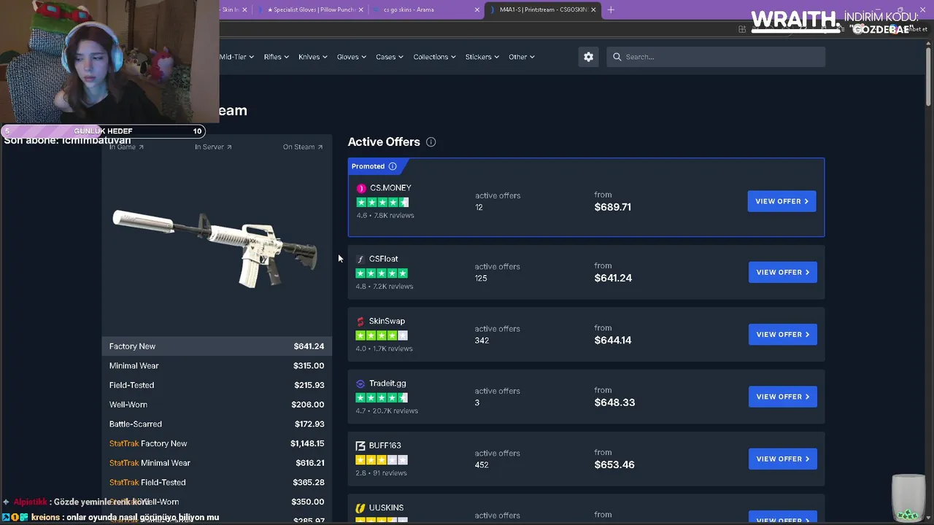Expand the Collections menu
Image resolution: width=934 pixels, height=525 pixels.
[x=435, y=57]
